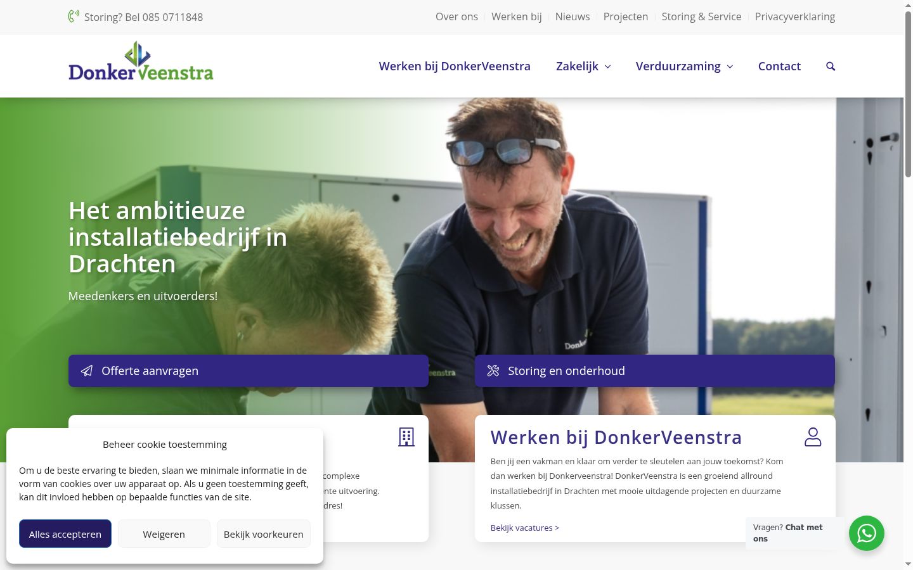Open the Projecten page
Screen dimensions: 913x570
click(626, 16)
